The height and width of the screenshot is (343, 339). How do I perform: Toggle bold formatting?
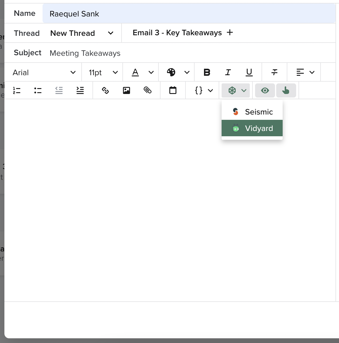(x=207, y=72)
